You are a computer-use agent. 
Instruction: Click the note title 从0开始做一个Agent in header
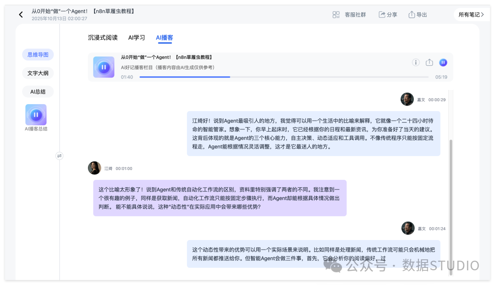[x=83, y=11]
